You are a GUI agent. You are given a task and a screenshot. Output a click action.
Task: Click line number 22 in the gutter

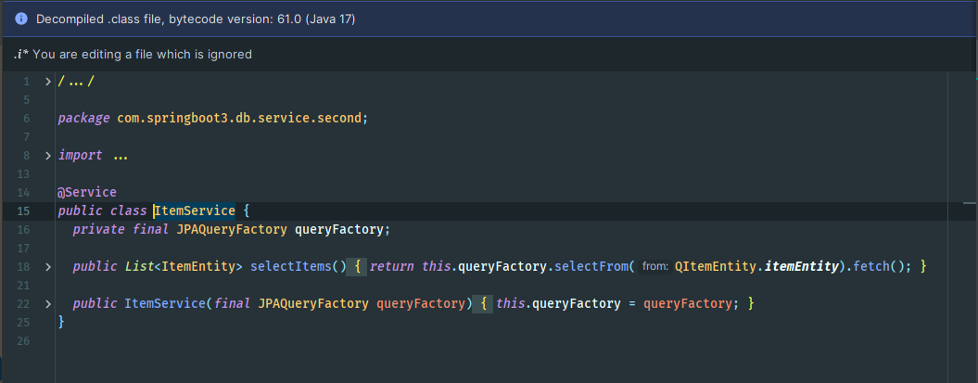click(x=23, y=304)
